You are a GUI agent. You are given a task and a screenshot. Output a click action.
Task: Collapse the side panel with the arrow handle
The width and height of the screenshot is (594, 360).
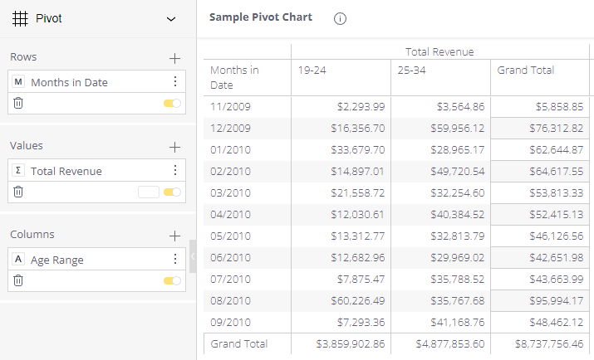click(x=193, y=256)
